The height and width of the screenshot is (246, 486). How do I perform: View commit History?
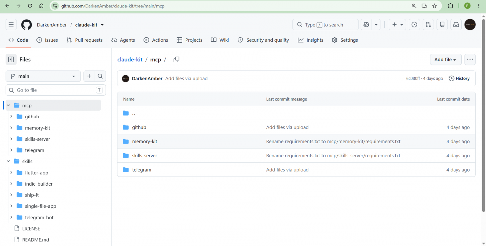459,78
